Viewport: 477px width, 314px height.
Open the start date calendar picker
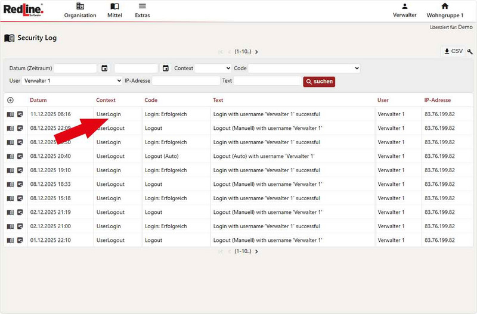(105, 69)
